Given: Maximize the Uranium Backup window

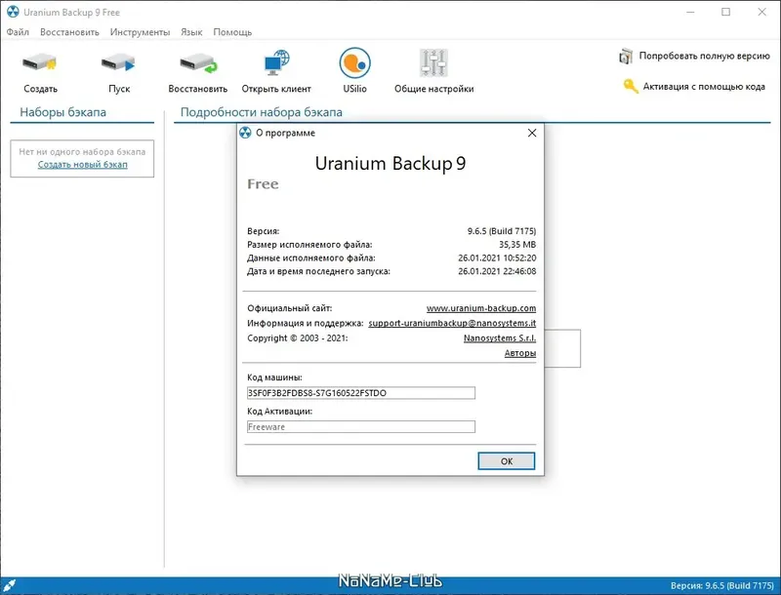Looking at the screenshot, I should coord(725,12).
